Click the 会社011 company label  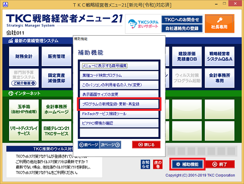click(x=15, y=33)
